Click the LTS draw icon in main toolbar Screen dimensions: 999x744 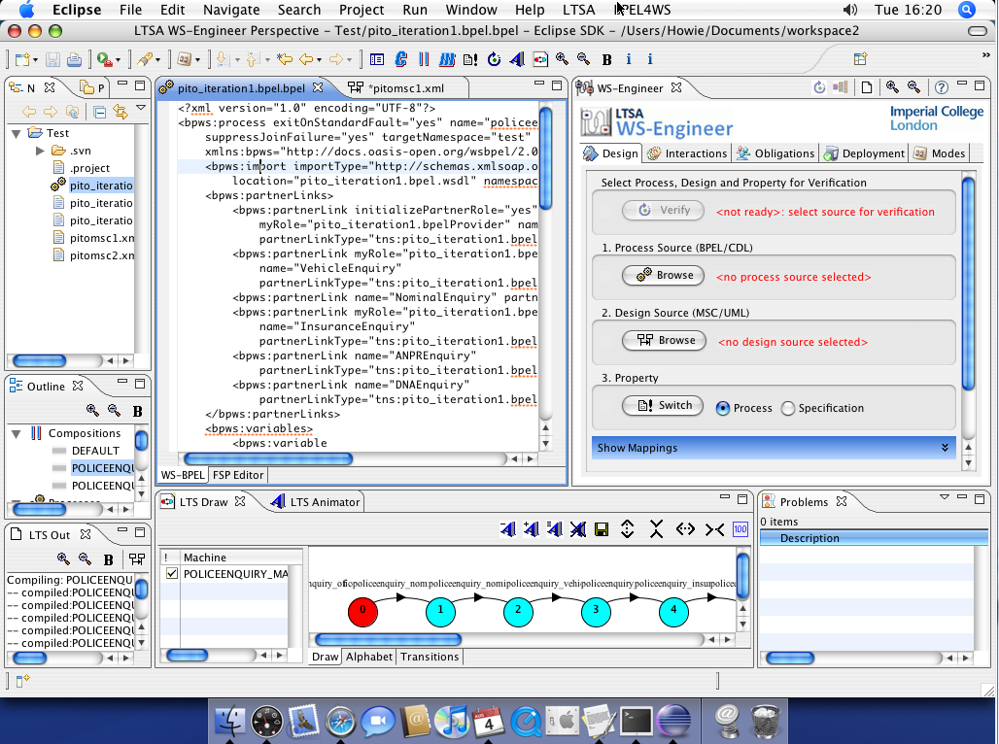point(540,59)
